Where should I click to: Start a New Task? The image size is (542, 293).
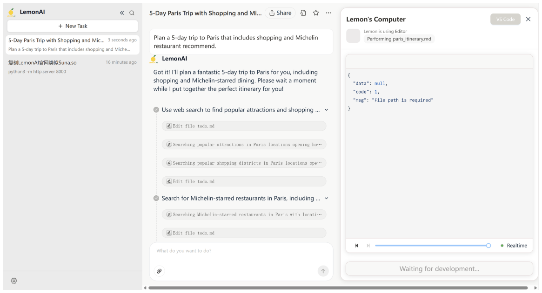coord(73,26)
